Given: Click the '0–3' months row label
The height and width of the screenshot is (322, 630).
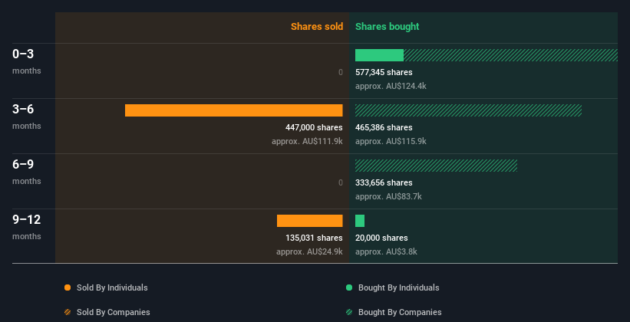Looking at the screenshot, I should coord(23,54).
